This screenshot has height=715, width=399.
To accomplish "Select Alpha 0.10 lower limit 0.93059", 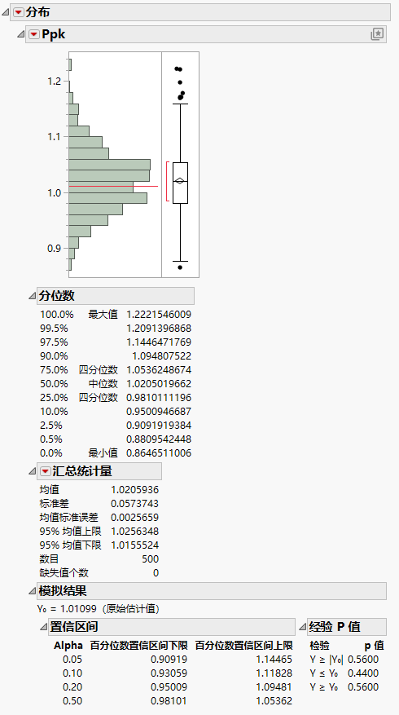I will (169, 673).
